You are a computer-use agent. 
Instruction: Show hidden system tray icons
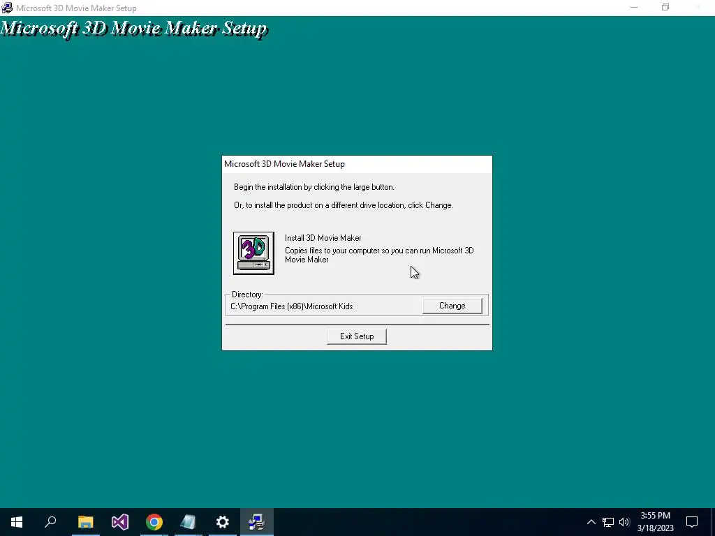click(x=591, y=522)
